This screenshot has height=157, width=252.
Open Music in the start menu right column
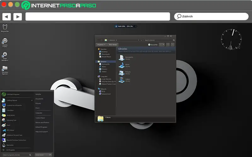click(x=37, y=108)
